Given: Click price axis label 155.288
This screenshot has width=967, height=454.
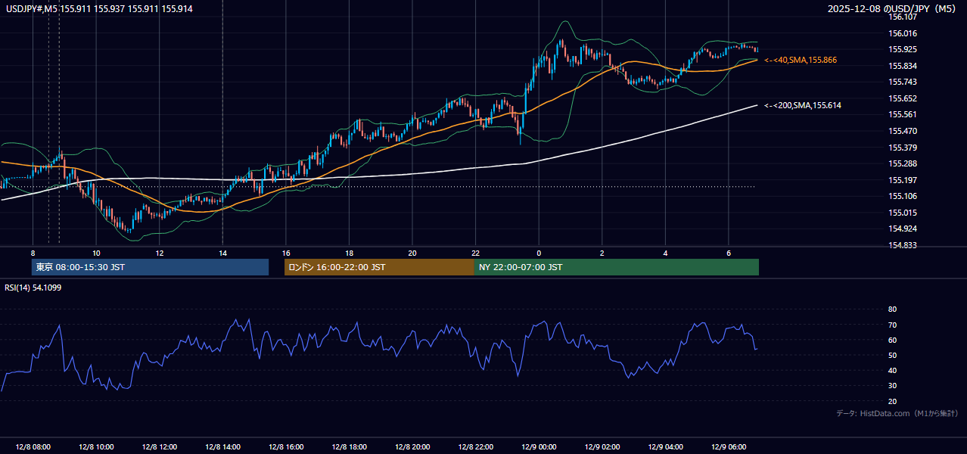Looking at the screenshot, I should tap(903, 163).
